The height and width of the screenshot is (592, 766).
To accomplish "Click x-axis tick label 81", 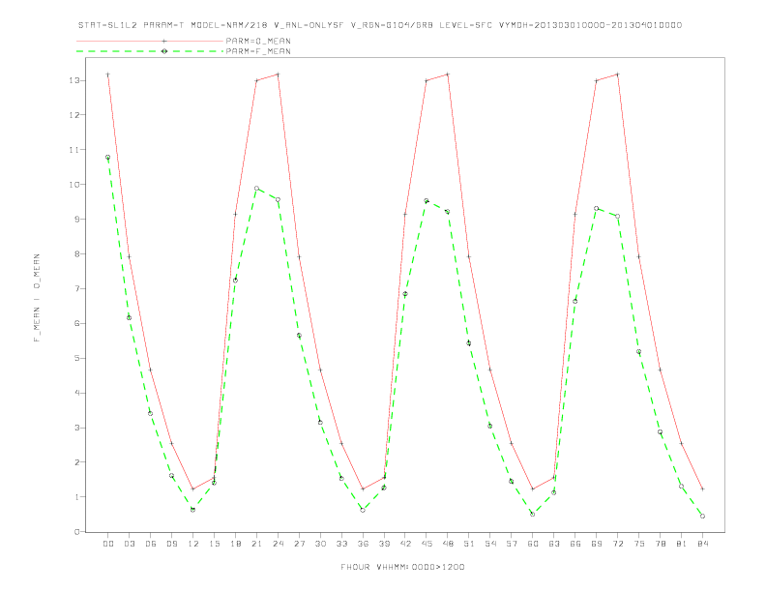I will point(682,544).
